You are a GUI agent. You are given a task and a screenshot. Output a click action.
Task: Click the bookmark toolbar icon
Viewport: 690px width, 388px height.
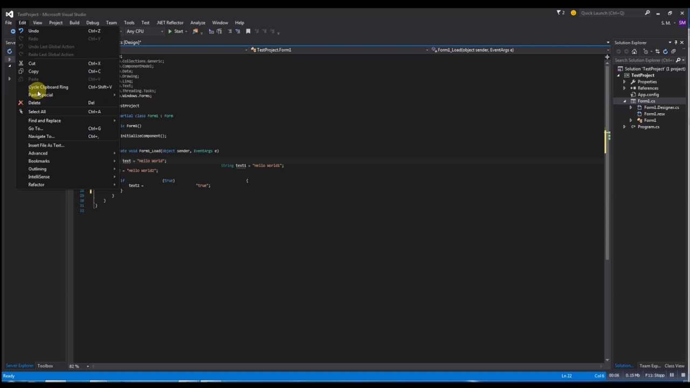[248, 31]
